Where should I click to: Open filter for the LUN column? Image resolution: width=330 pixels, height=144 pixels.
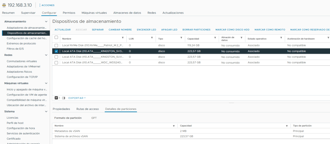[x=152, y=38]
